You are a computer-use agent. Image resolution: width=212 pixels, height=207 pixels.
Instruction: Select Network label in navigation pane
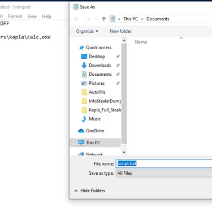(94, 154)
